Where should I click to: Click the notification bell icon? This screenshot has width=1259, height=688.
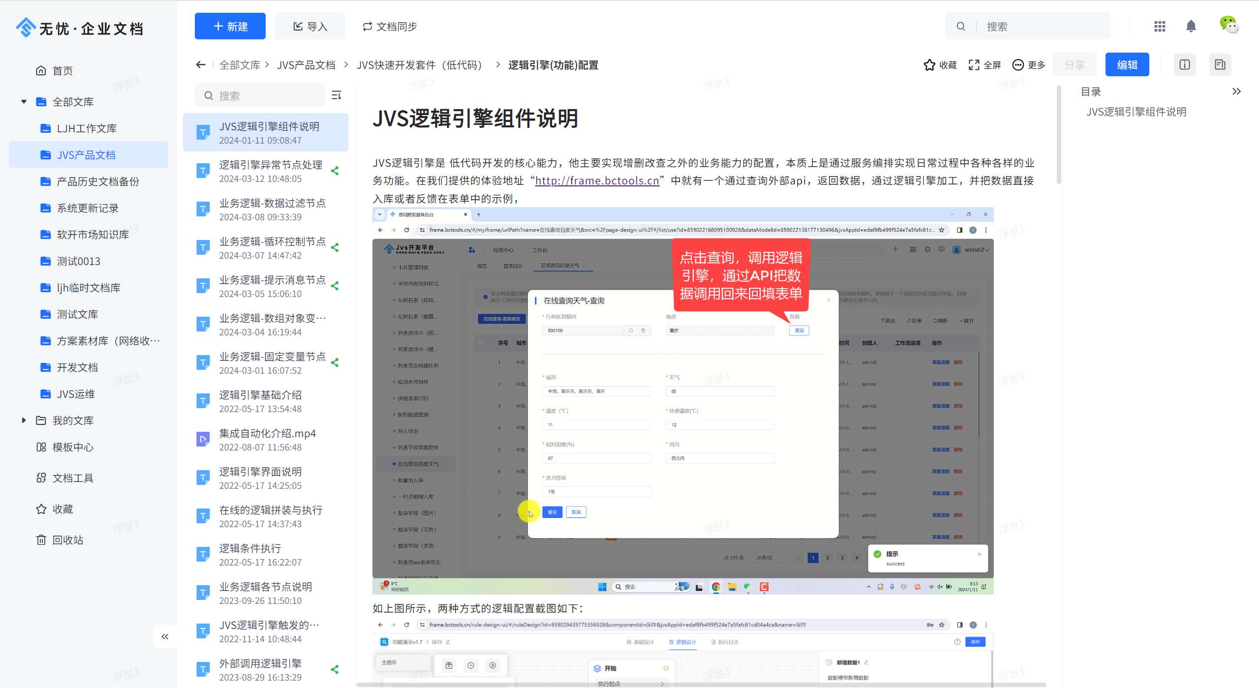(x=1191, y=26)
